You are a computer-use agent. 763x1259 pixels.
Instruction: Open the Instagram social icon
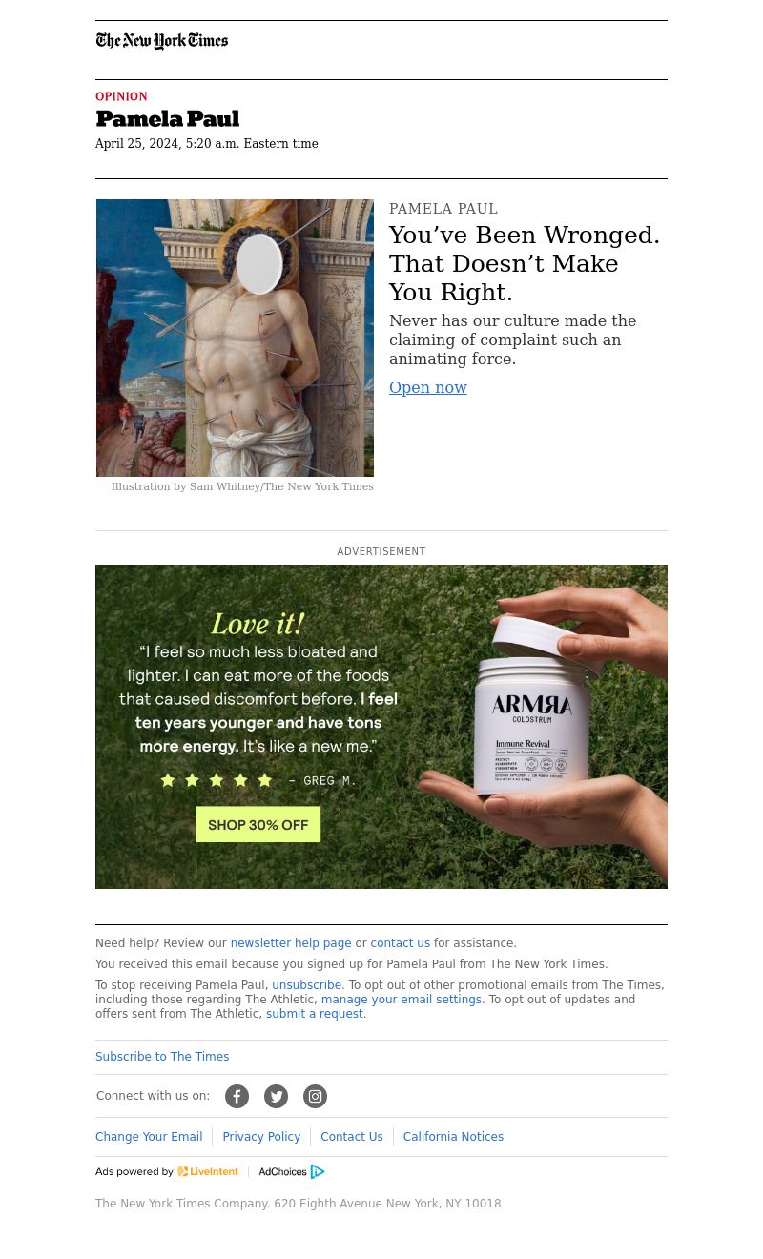coord(315,1097)
